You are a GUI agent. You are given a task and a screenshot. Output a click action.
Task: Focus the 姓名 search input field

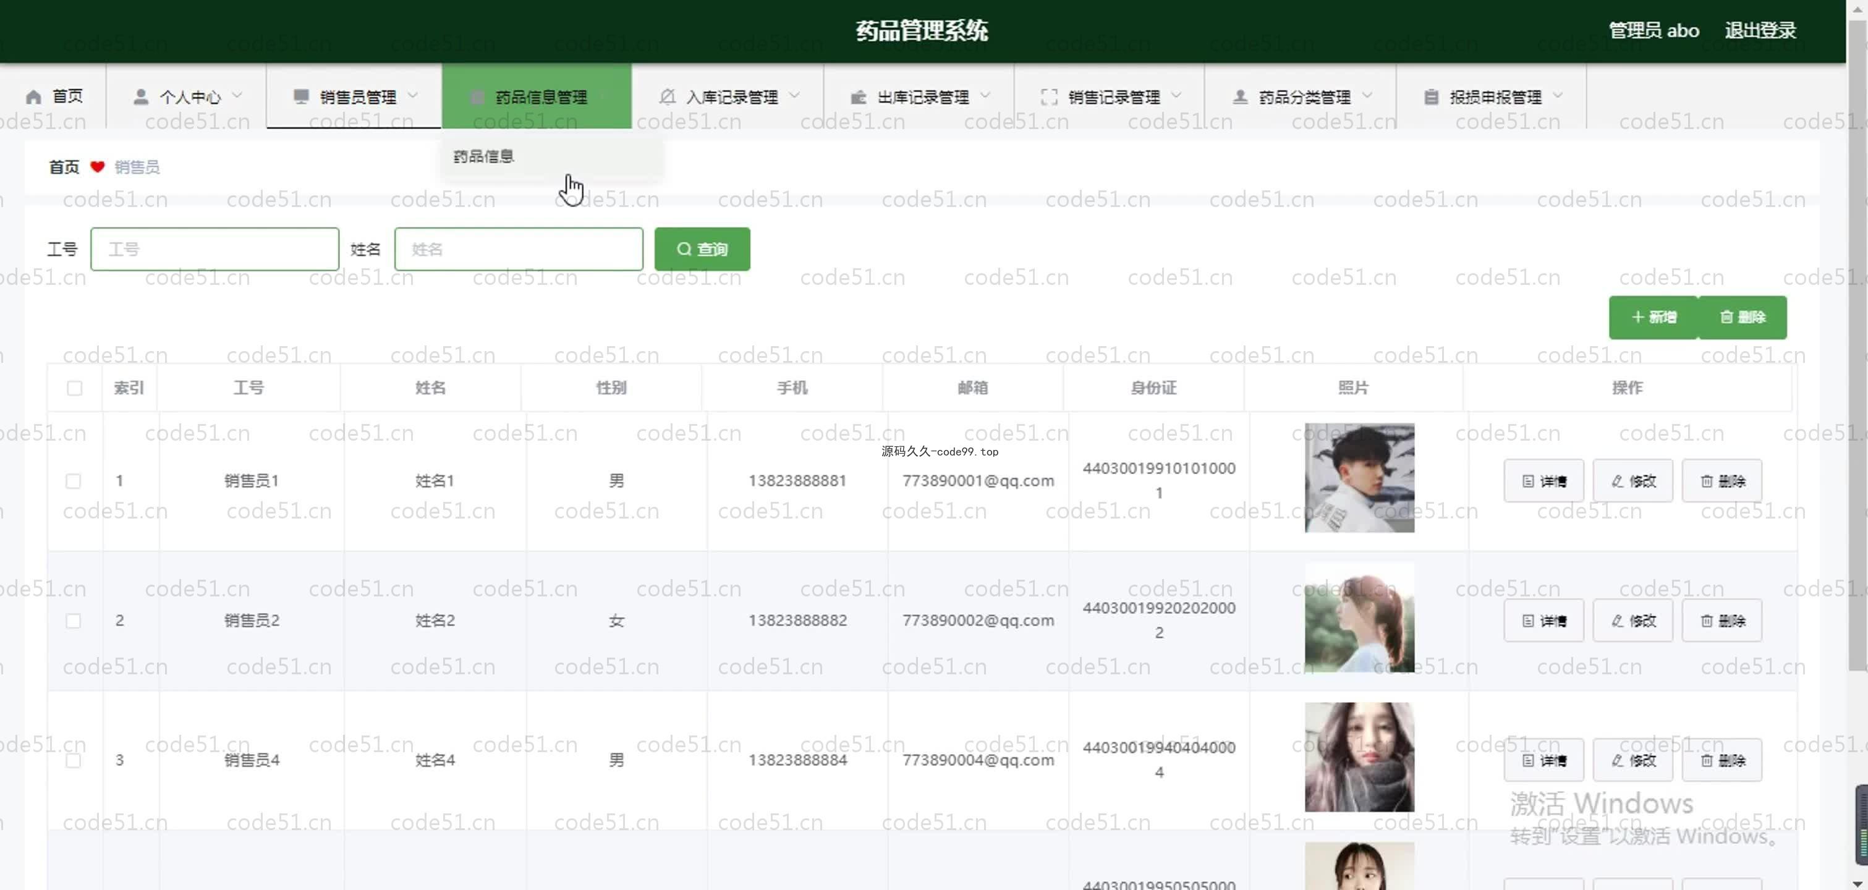coord(519,249)
